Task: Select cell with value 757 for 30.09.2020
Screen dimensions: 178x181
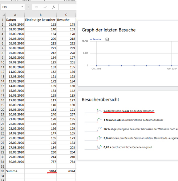Action: [x=41, y=162]
